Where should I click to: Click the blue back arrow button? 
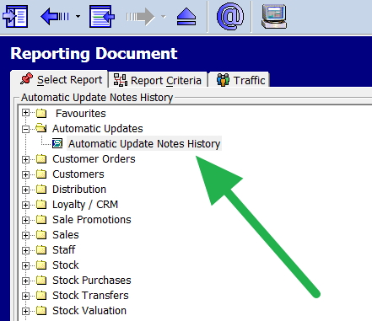pos(55,17)
